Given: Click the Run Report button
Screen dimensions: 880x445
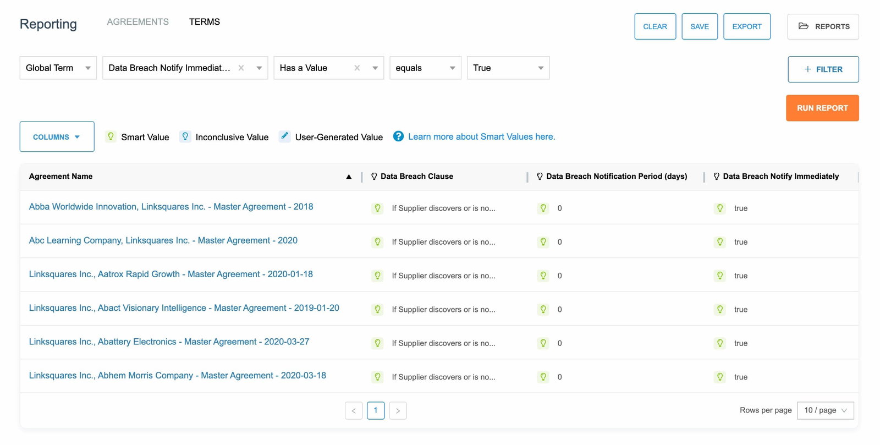Looking at the screenshot, I should tap(822, 108).
